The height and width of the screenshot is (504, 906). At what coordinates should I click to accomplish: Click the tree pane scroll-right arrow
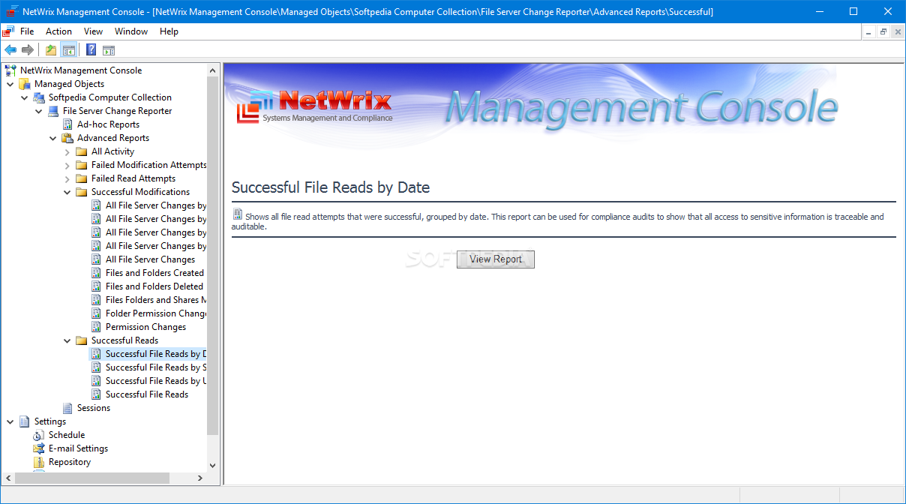(200, 478)
